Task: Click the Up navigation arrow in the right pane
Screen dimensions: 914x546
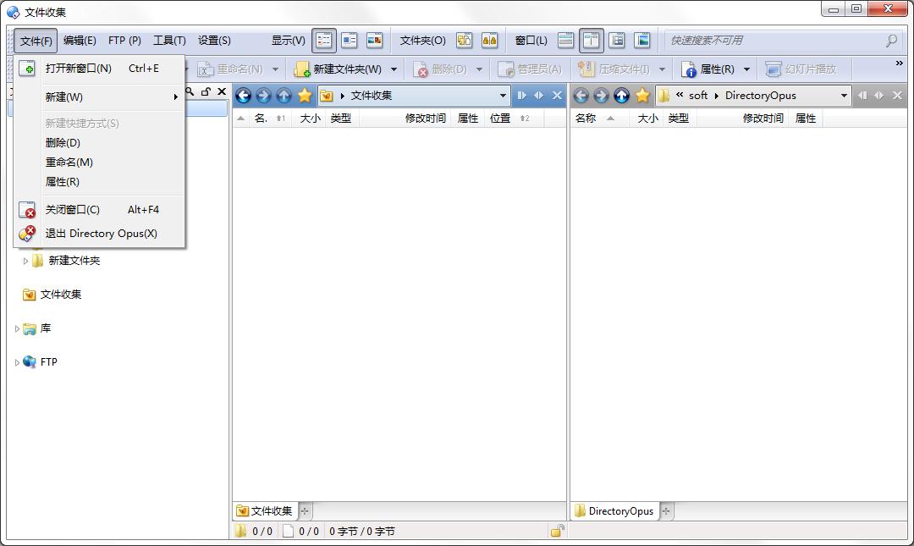Action: point(620,96)
